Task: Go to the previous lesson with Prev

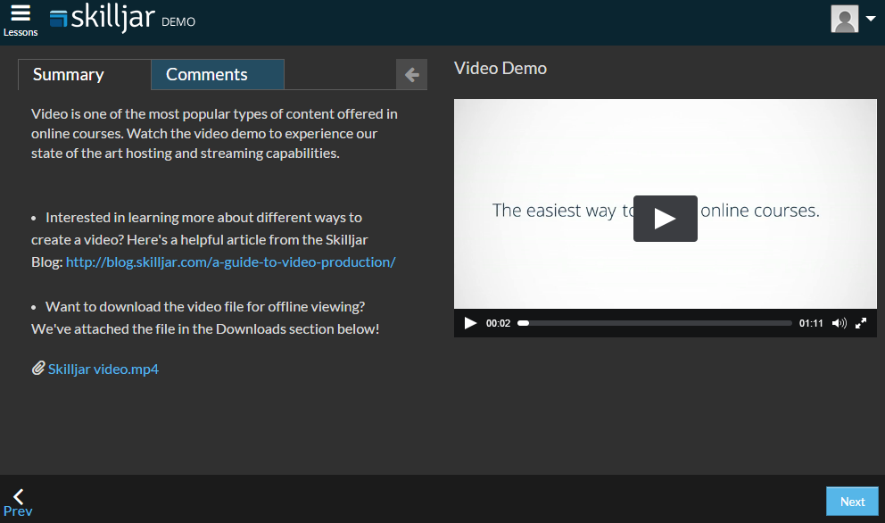Action: (x=18, y=502)
